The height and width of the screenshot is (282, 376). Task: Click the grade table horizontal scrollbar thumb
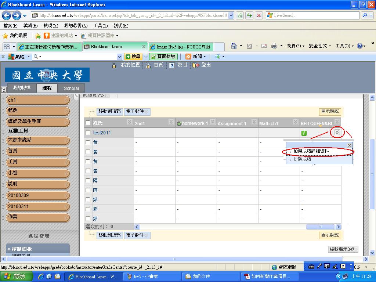click(x=320, y=227)
